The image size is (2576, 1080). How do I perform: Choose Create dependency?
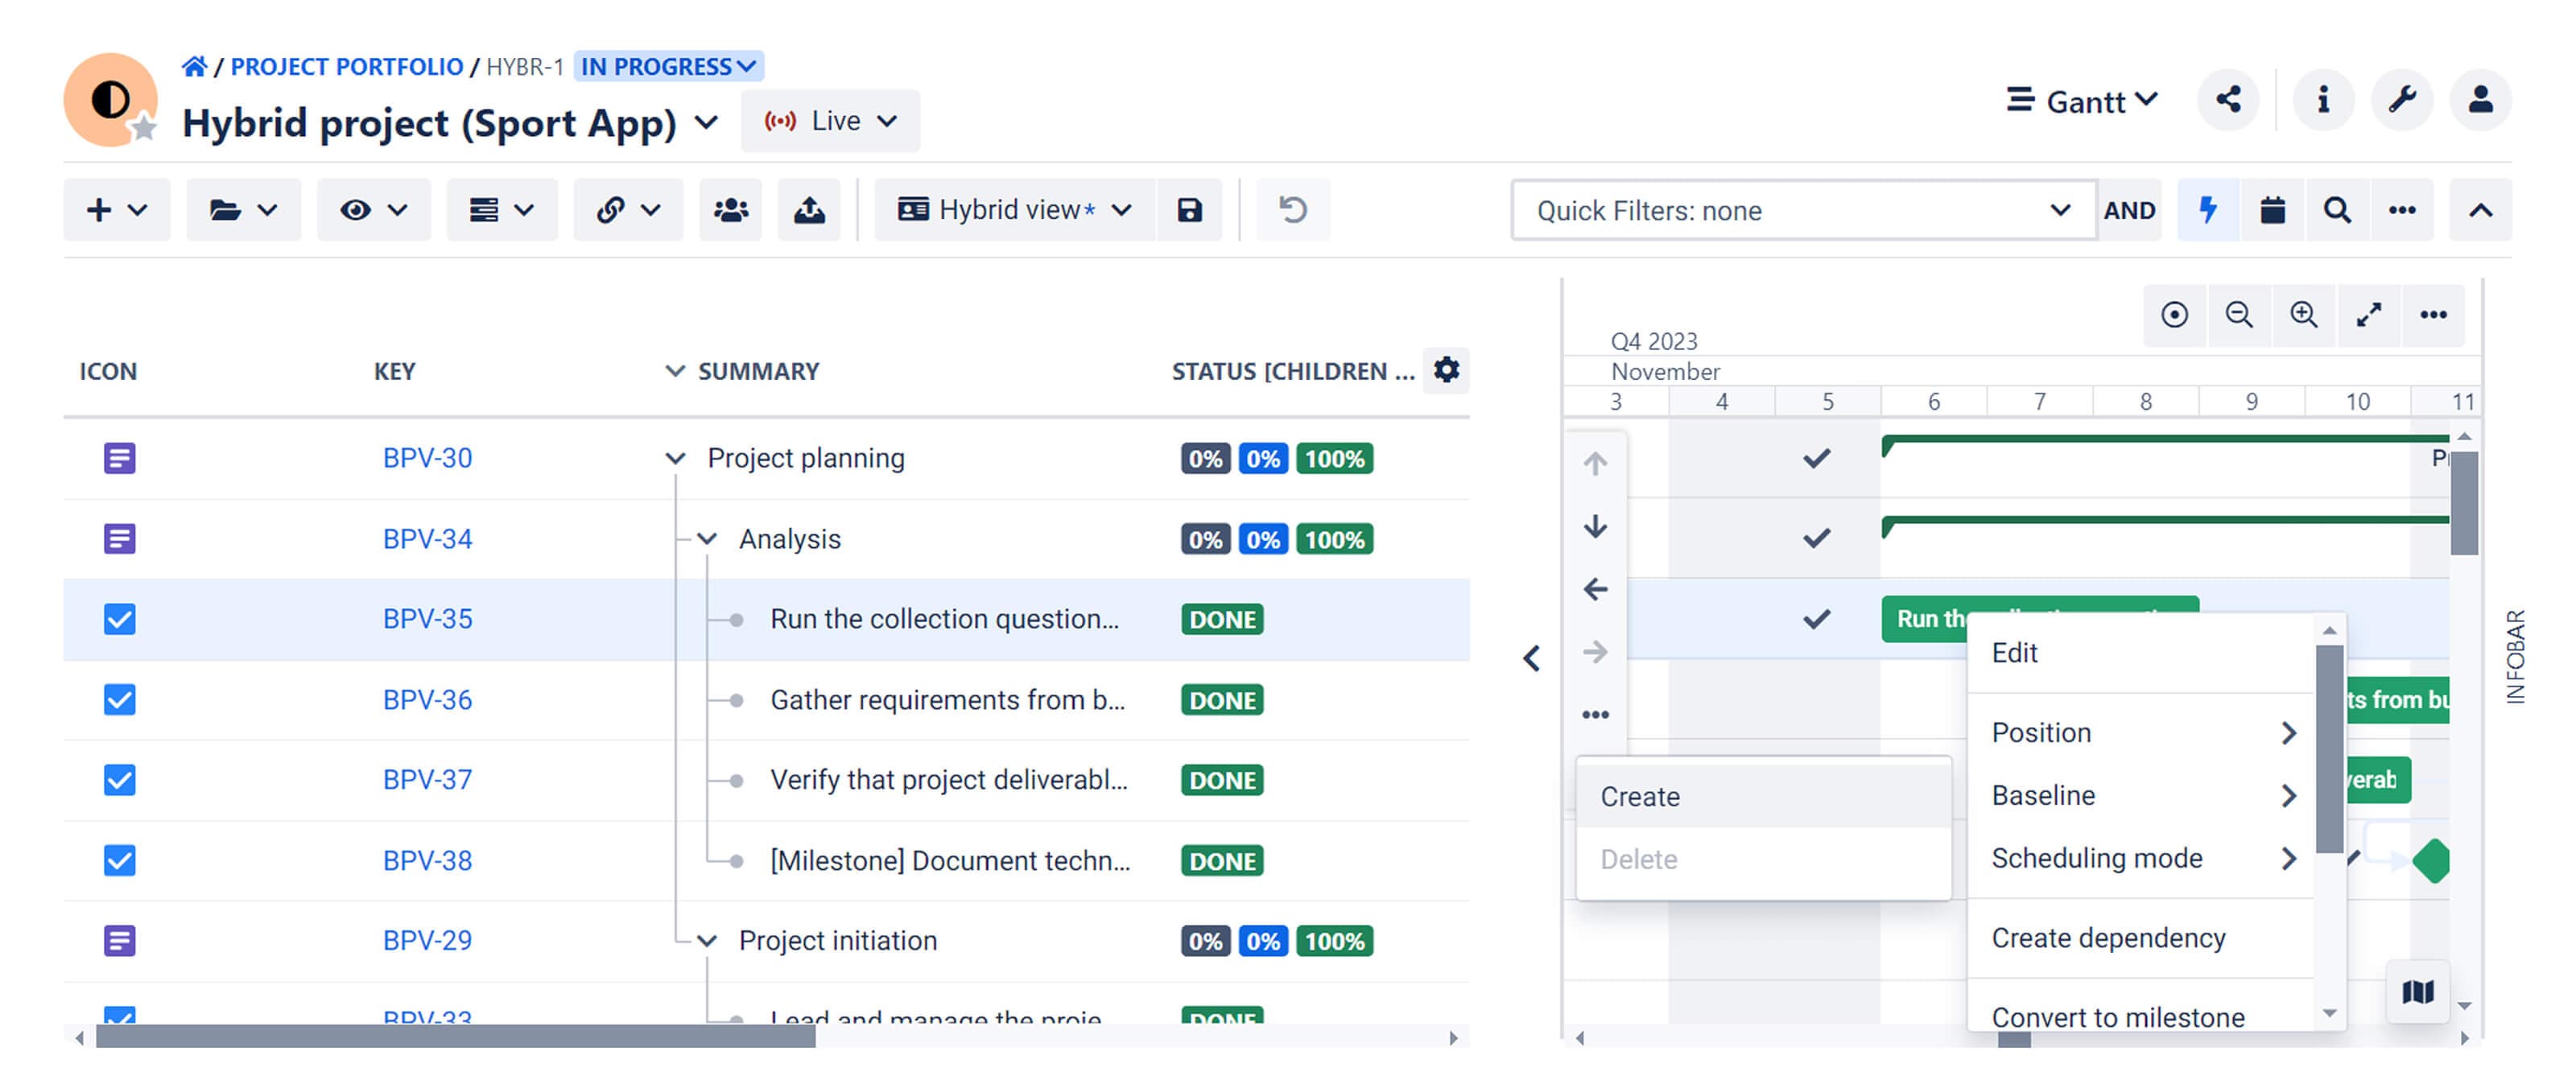point(2140,938)
